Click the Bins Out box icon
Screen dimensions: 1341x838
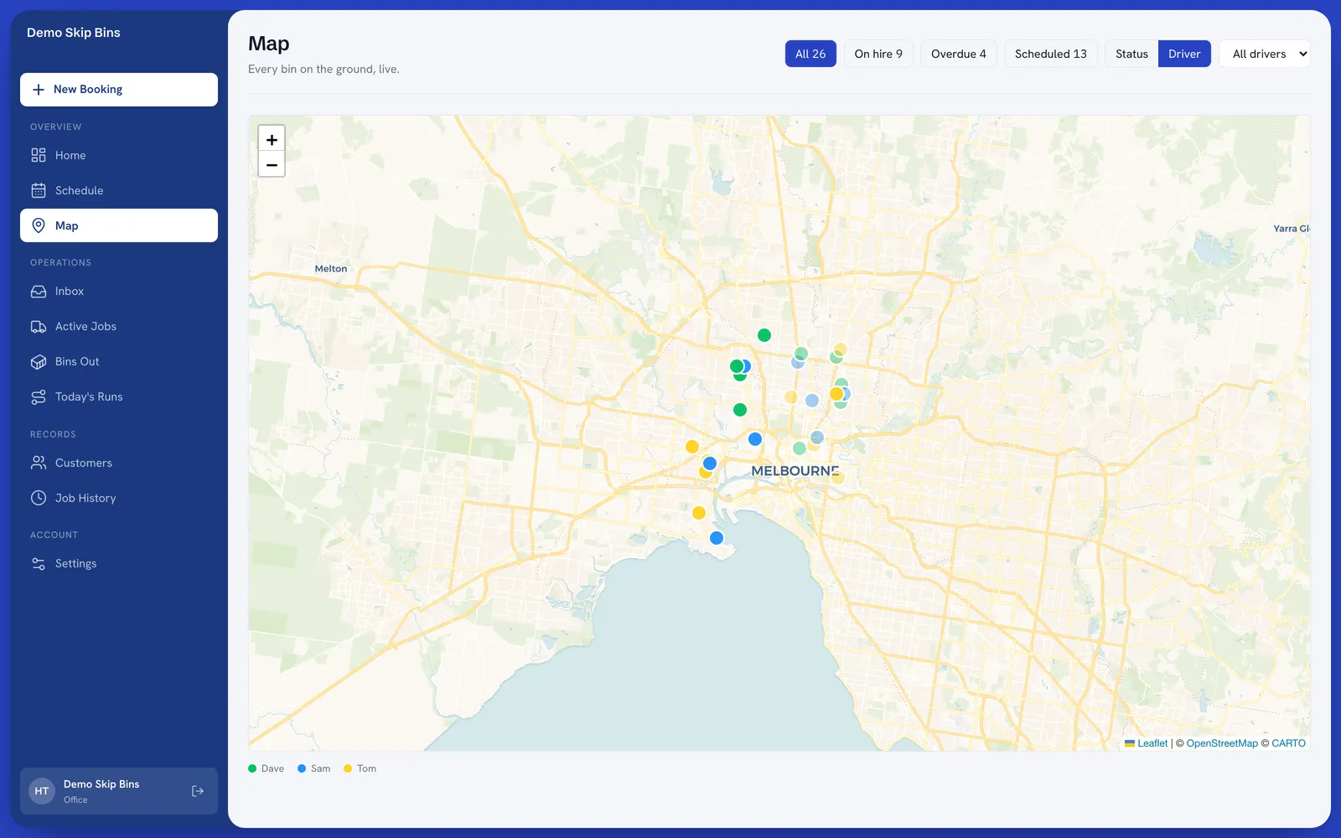[39, 361]
